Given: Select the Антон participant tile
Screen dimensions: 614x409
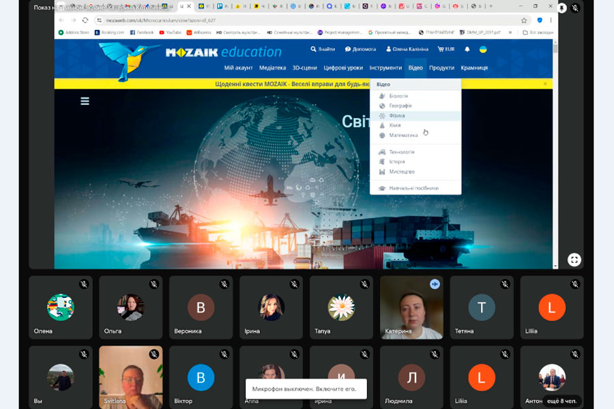Looking at the screenshot, I should point(552,377).
